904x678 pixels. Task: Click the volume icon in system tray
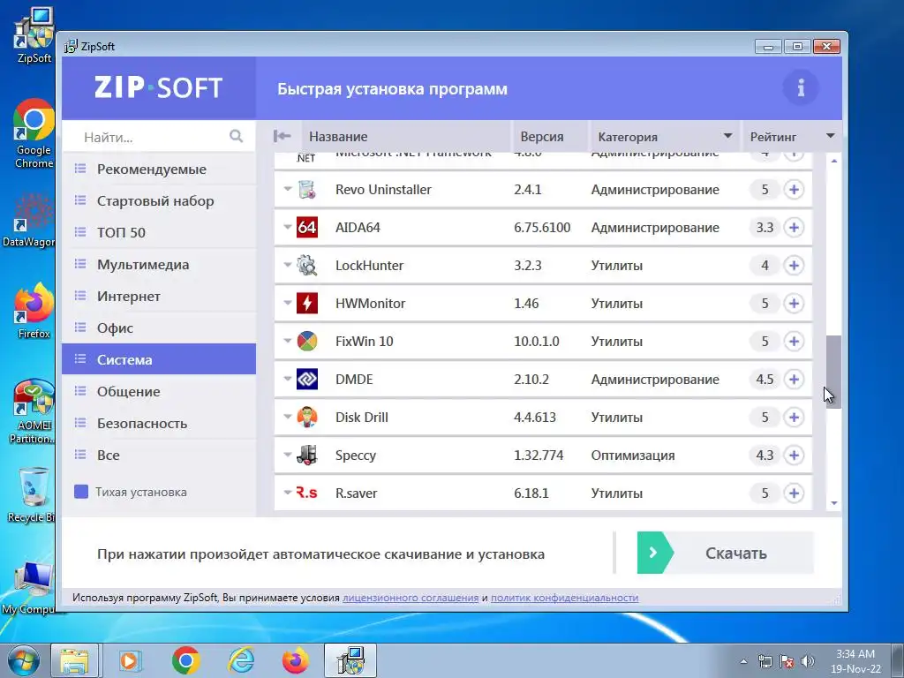[x=807, y=660]
